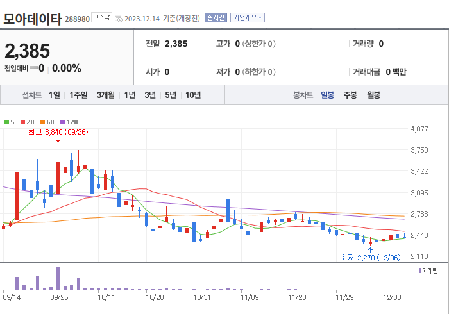Click the purple 120-day moving average swatch
Image resolution: width=449 pixels, height=314 pixels.
(63, 122)
